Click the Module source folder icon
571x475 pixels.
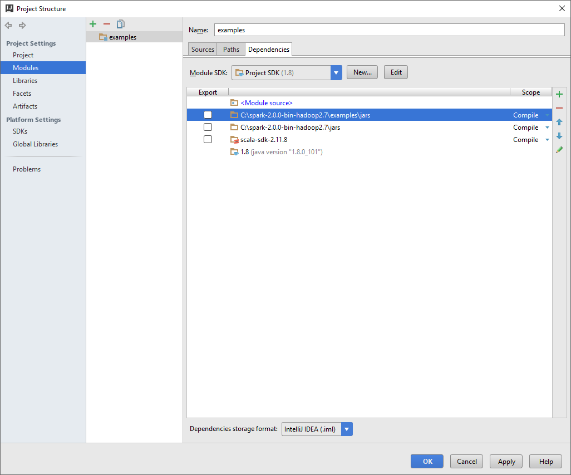[234, 102]
